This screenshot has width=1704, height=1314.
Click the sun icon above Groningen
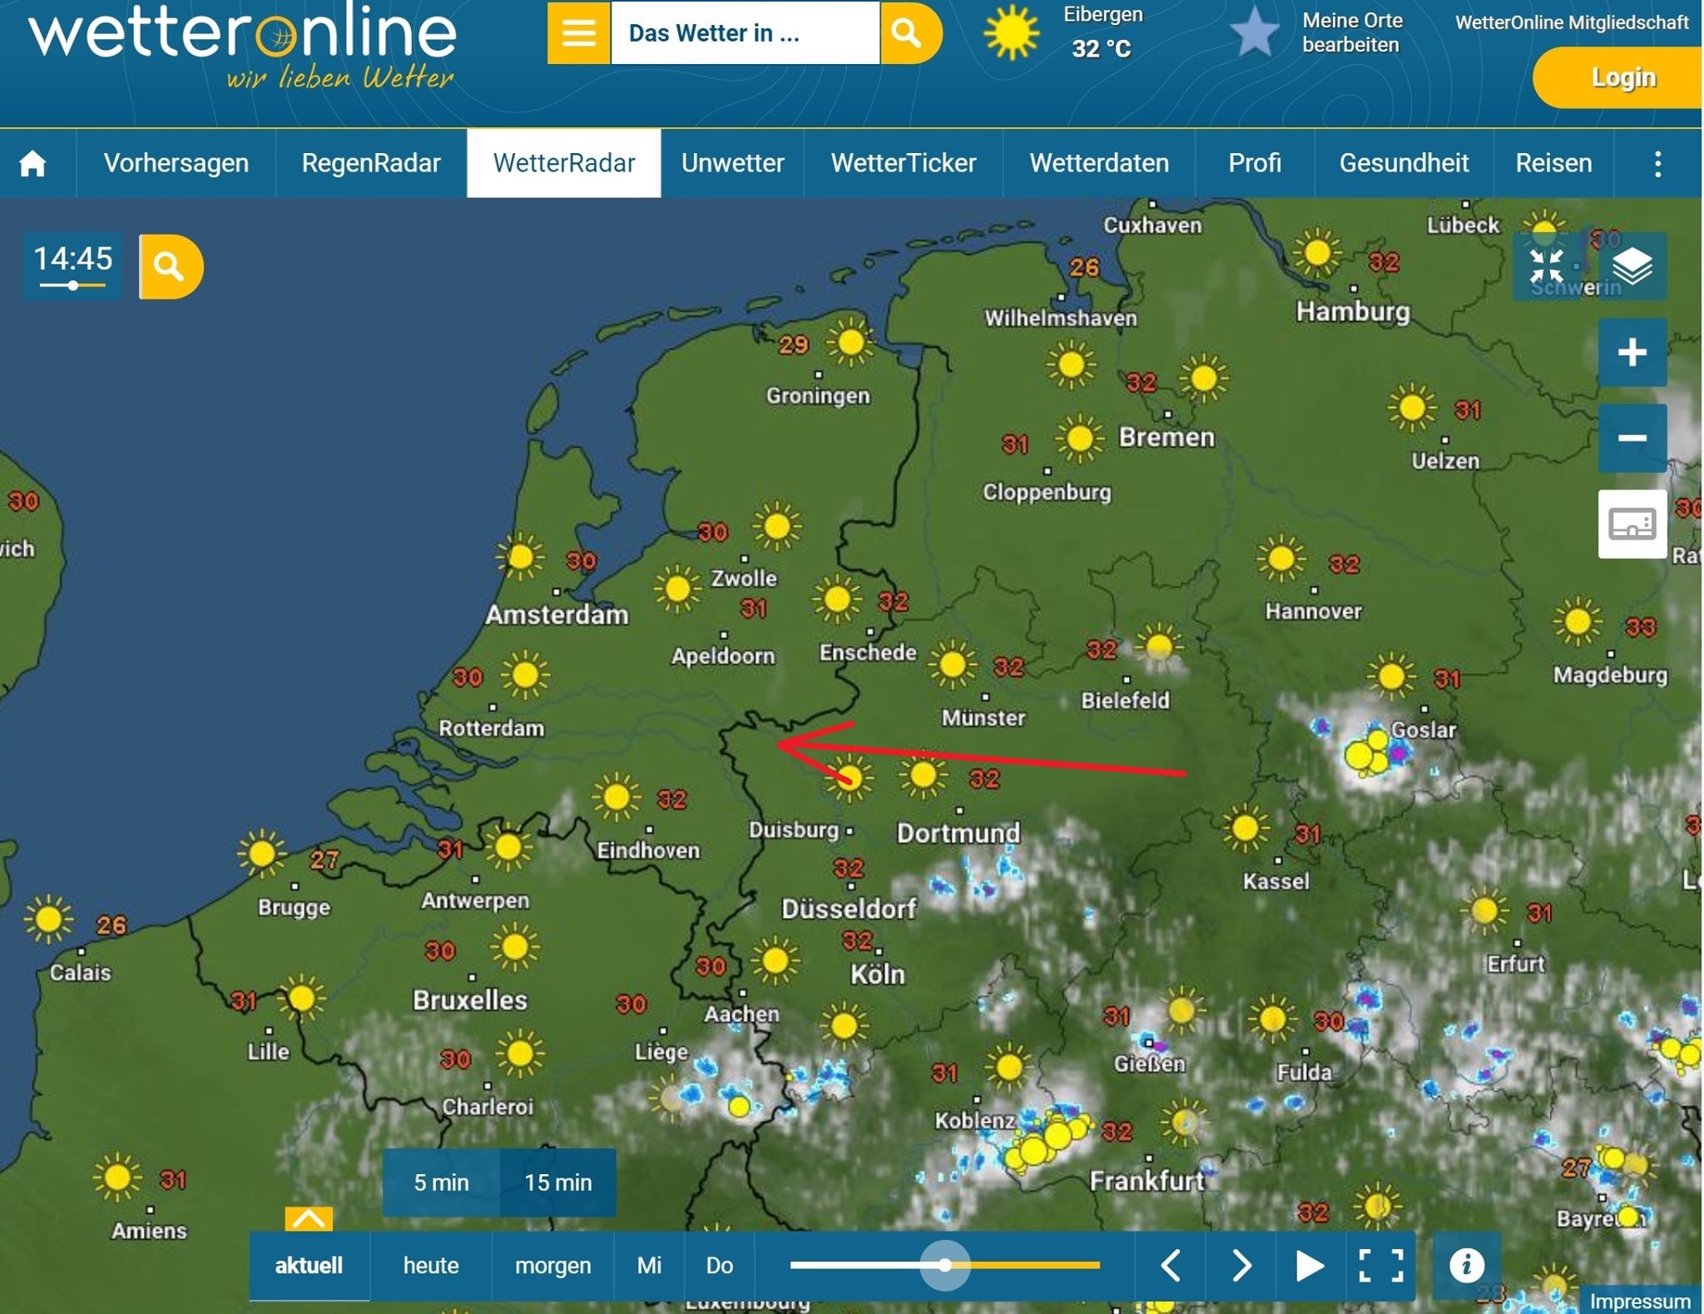[x=850, y=341]
